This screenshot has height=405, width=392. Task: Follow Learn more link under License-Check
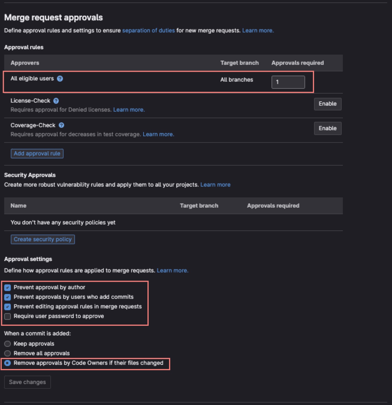129,110
